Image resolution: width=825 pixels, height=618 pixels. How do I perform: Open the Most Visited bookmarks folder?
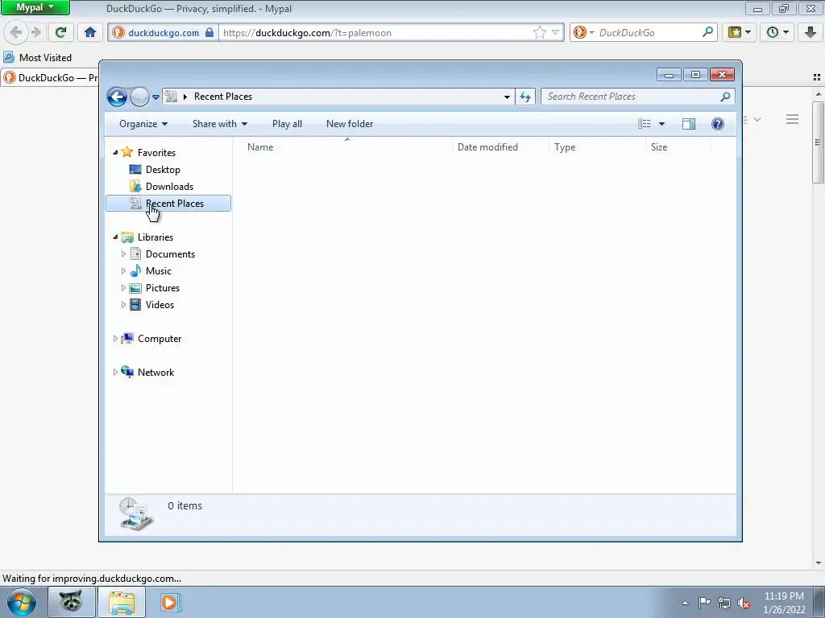pos(37,58)
